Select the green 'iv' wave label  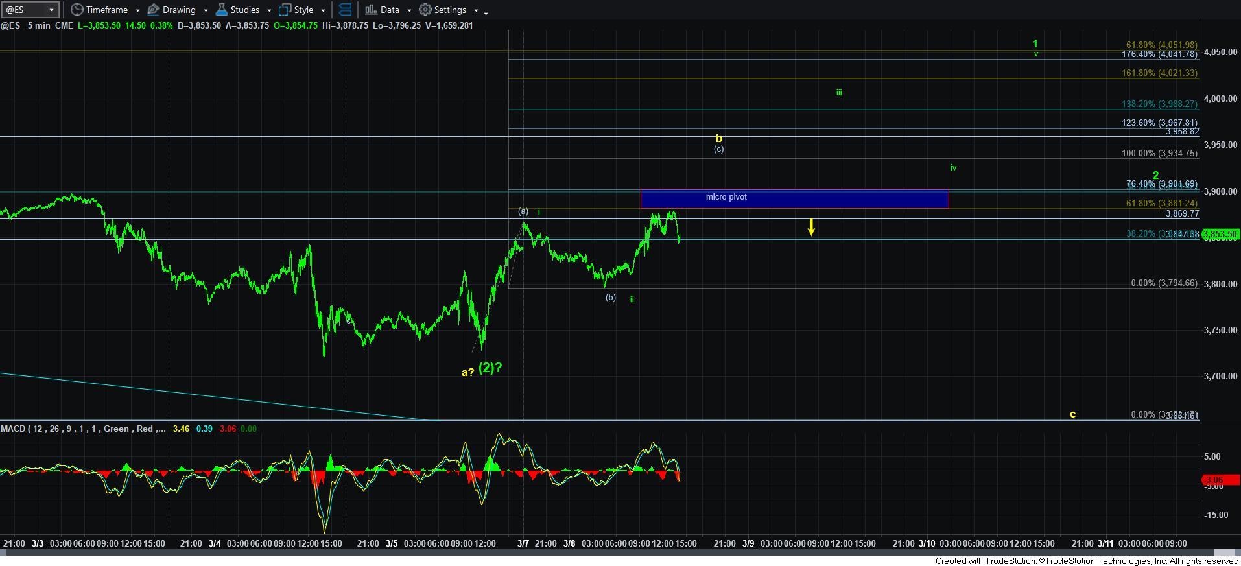pyautogui.click(x=953, y=167)
